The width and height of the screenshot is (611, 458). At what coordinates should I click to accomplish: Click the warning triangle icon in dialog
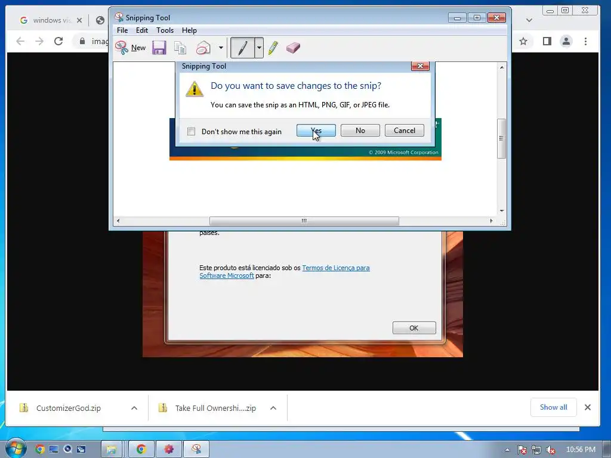tap(195, 89)
